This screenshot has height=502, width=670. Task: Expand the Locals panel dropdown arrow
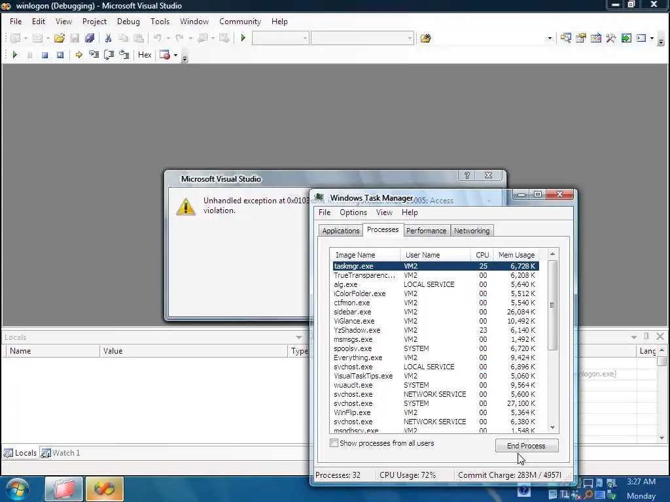click(x=298, y=337)
